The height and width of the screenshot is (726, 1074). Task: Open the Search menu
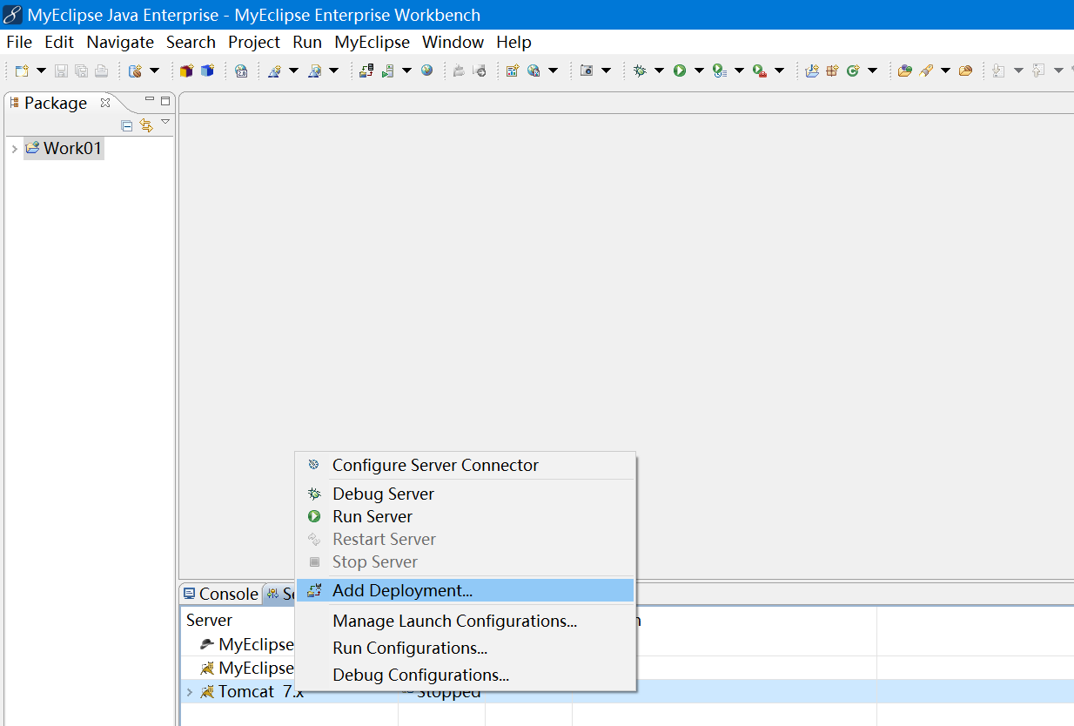[191, 42]
